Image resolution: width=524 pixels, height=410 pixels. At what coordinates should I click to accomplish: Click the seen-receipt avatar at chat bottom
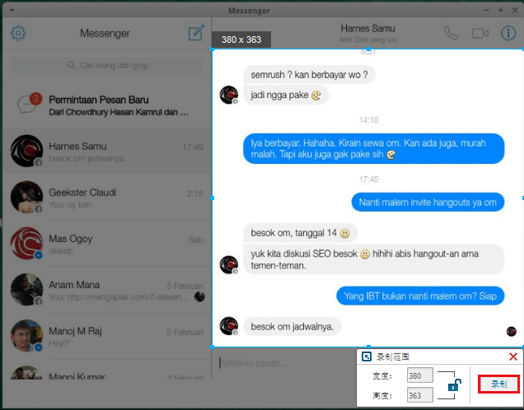512,331
